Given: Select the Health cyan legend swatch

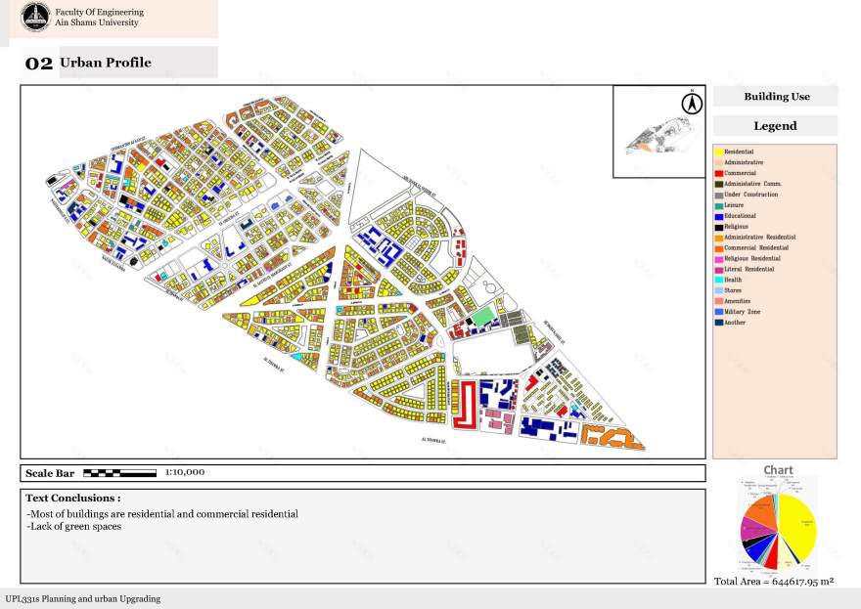Looking at the screenshot, I should click(718, 280).
